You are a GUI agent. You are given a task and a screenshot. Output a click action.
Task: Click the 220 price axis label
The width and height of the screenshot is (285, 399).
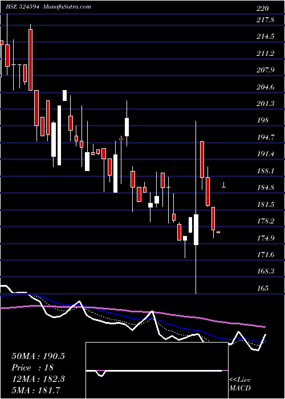tap(263, 9)
